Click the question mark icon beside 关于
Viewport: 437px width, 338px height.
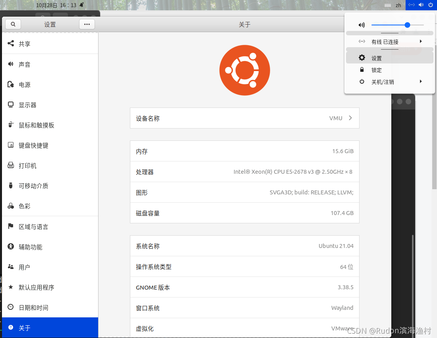point(11,327)
